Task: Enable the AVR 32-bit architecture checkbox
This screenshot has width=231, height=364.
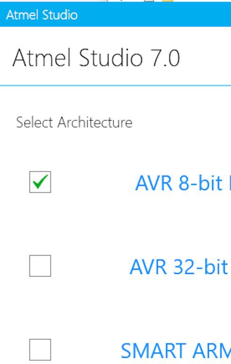Action: click(40, 266)
